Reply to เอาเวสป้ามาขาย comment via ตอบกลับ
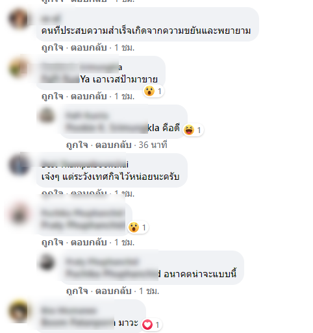This screenshot has width=313, height=333. click(89, 96)
